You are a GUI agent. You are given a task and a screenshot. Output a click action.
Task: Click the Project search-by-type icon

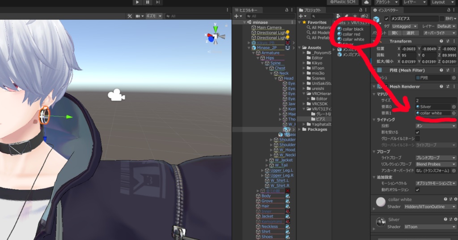click(338, 16)
